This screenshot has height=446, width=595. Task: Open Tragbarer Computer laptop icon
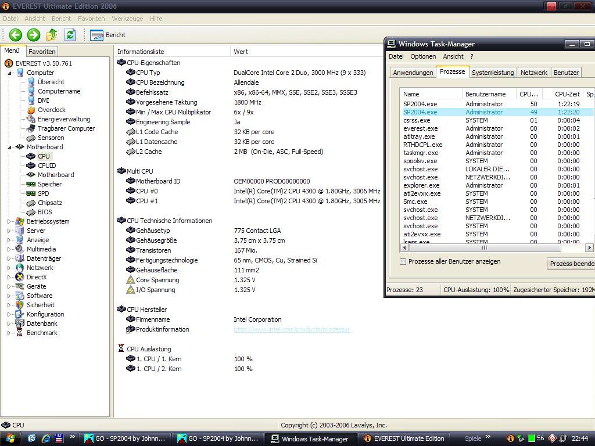tap(31, 128)
